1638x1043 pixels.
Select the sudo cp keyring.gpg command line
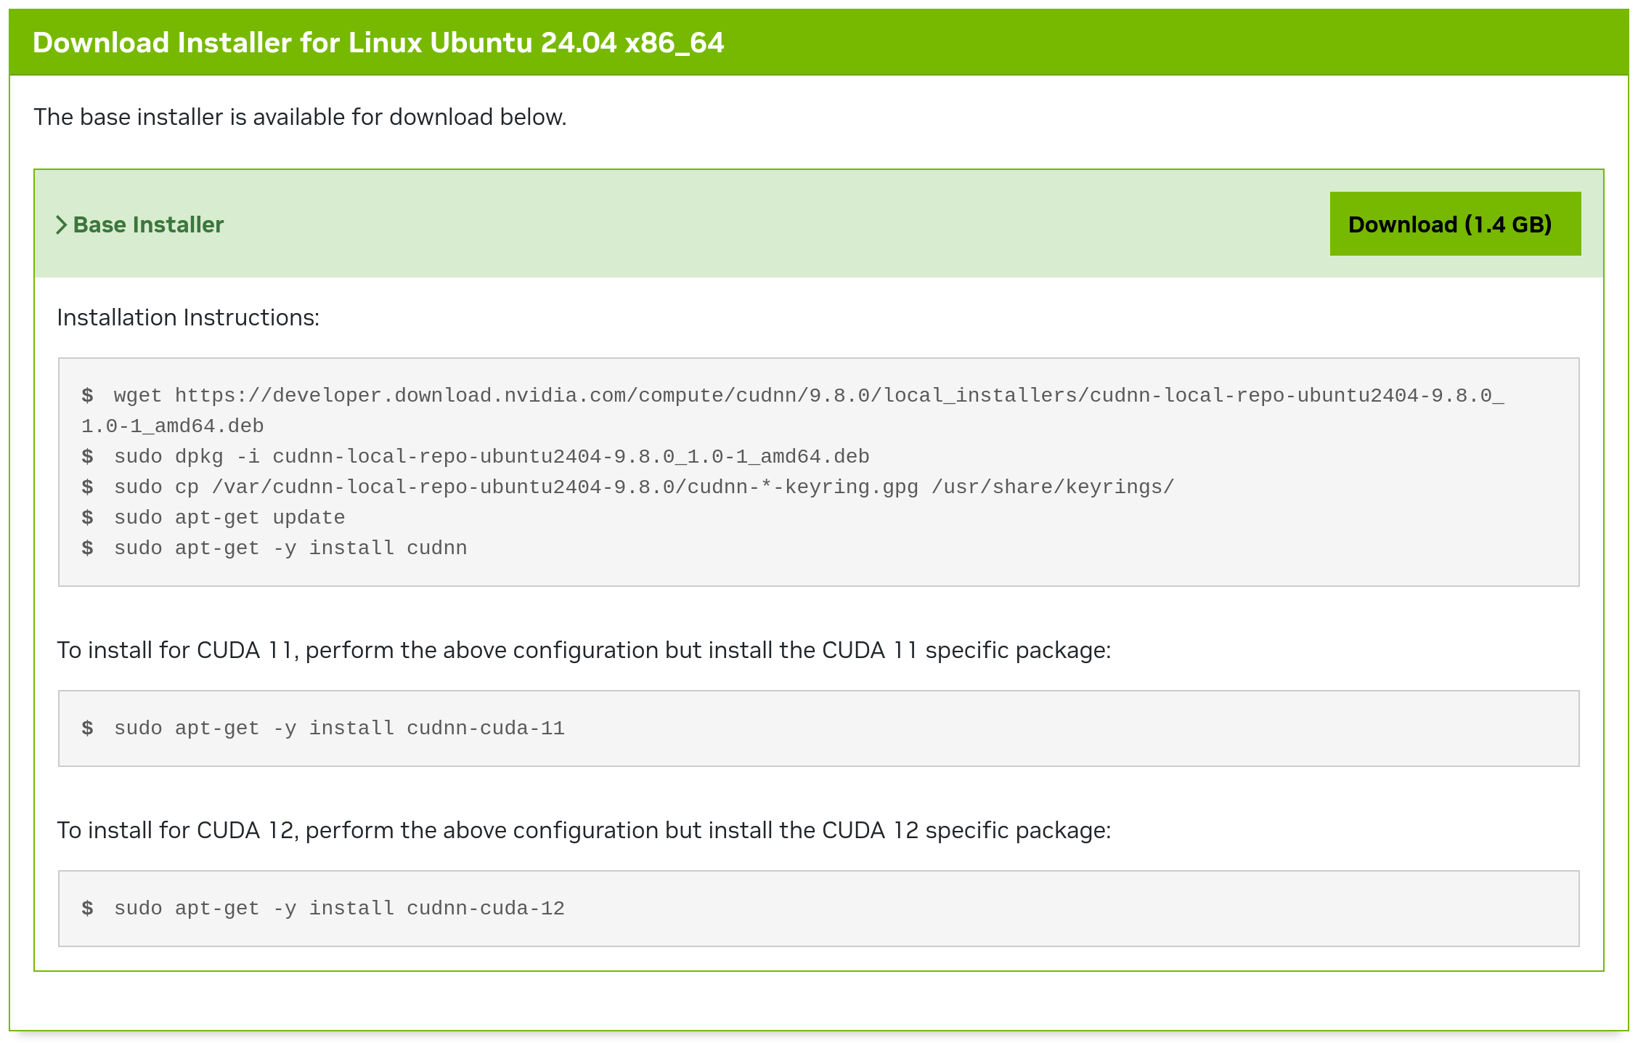628,487
